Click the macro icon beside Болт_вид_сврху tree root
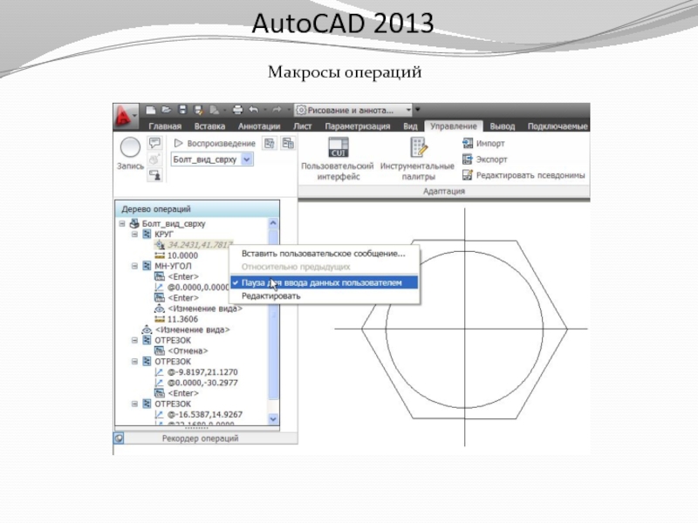The height and width of the screenshot is (523, 698). click(x=134, y=224)
